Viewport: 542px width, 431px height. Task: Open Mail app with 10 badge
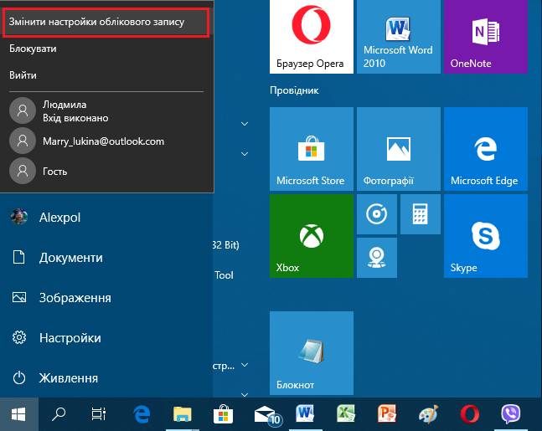click(267, 414)
